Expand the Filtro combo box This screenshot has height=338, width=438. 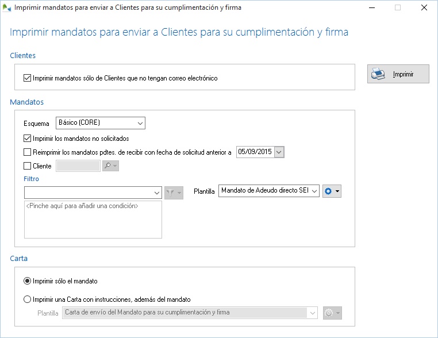[x=157, y=193]
